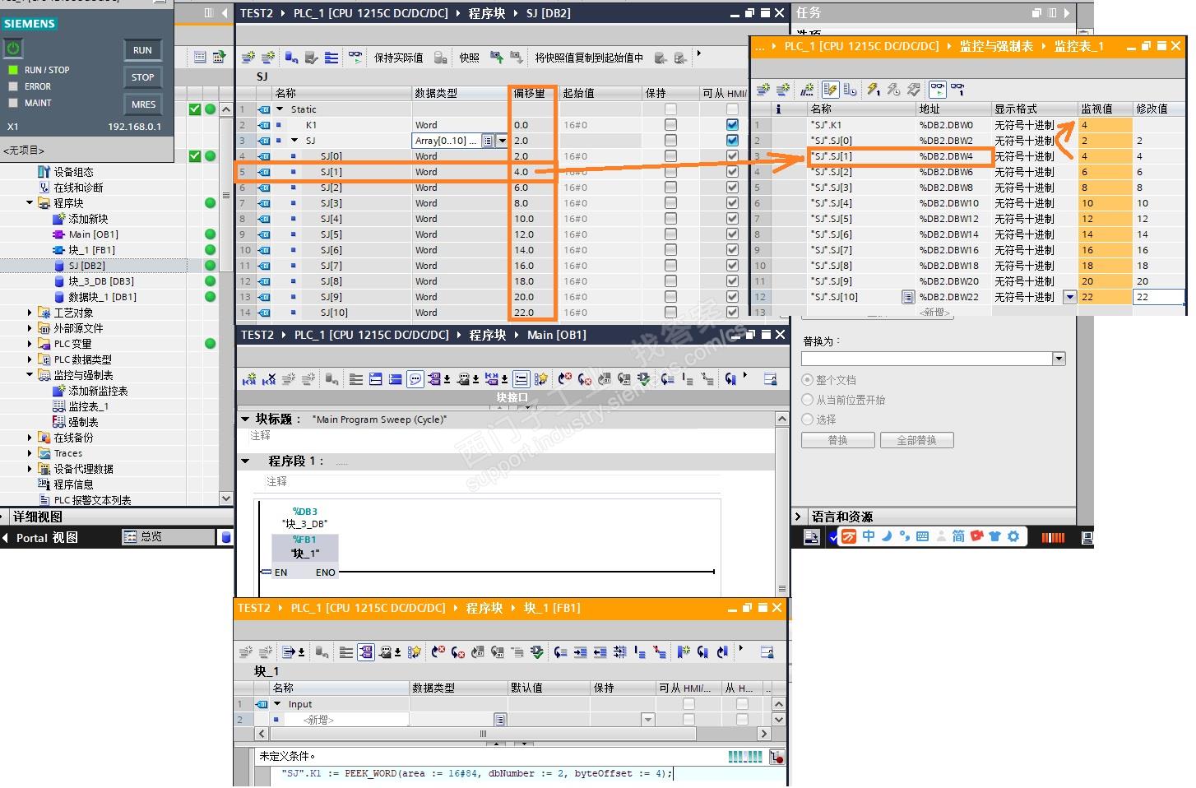Click the save icon at the bottom taskbar

(811, 537)
